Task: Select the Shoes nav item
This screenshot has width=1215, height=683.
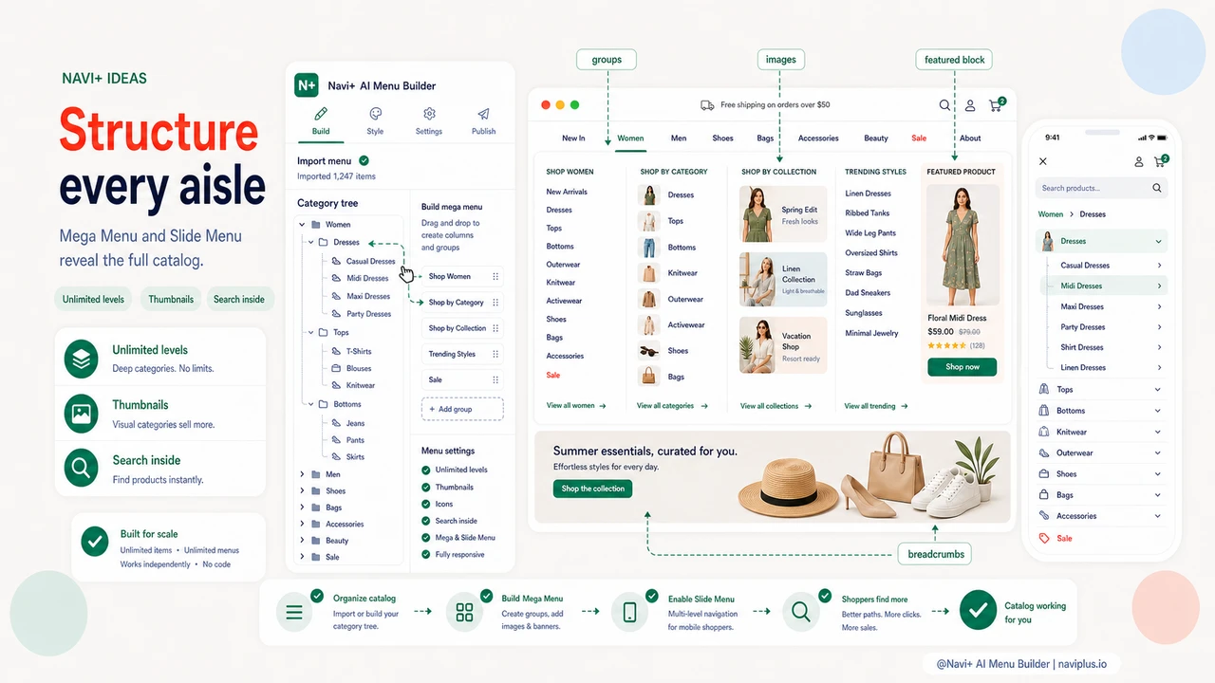Action: [723, 138]
